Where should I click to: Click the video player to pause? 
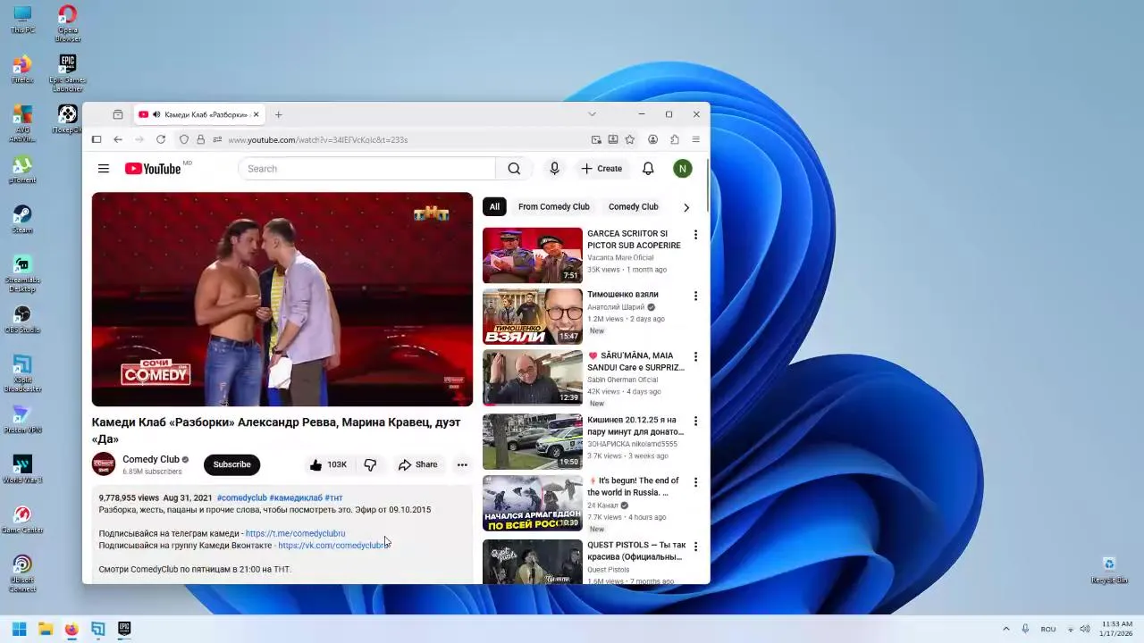(x=282, y=299)
